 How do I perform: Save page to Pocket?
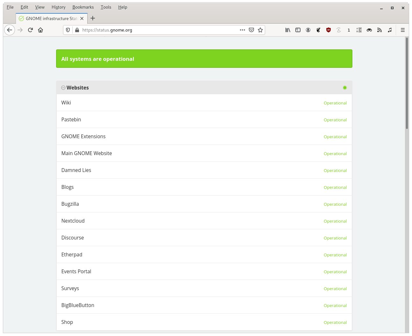(x=251, y=30)
